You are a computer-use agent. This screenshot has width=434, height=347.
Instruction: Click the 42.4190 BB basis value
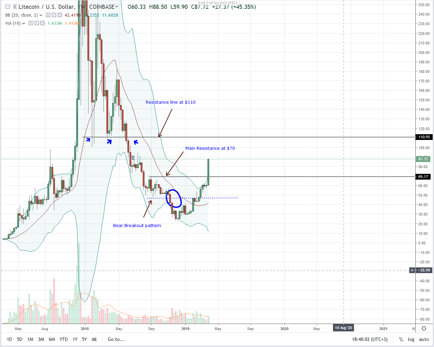click(x=73, y=15)
